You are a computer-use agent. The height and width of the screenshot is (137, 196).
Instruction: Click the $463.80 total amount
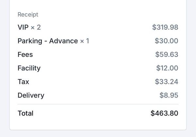tap(164, 113)
